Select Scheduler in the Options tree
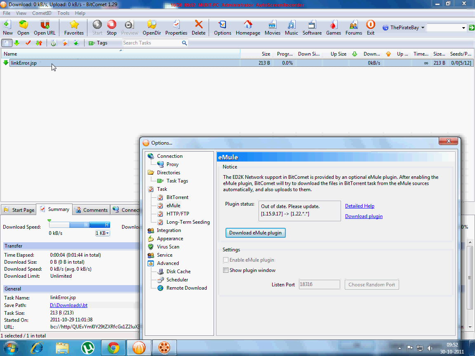Screen dimensions: 475x356 tap(177, 280)
